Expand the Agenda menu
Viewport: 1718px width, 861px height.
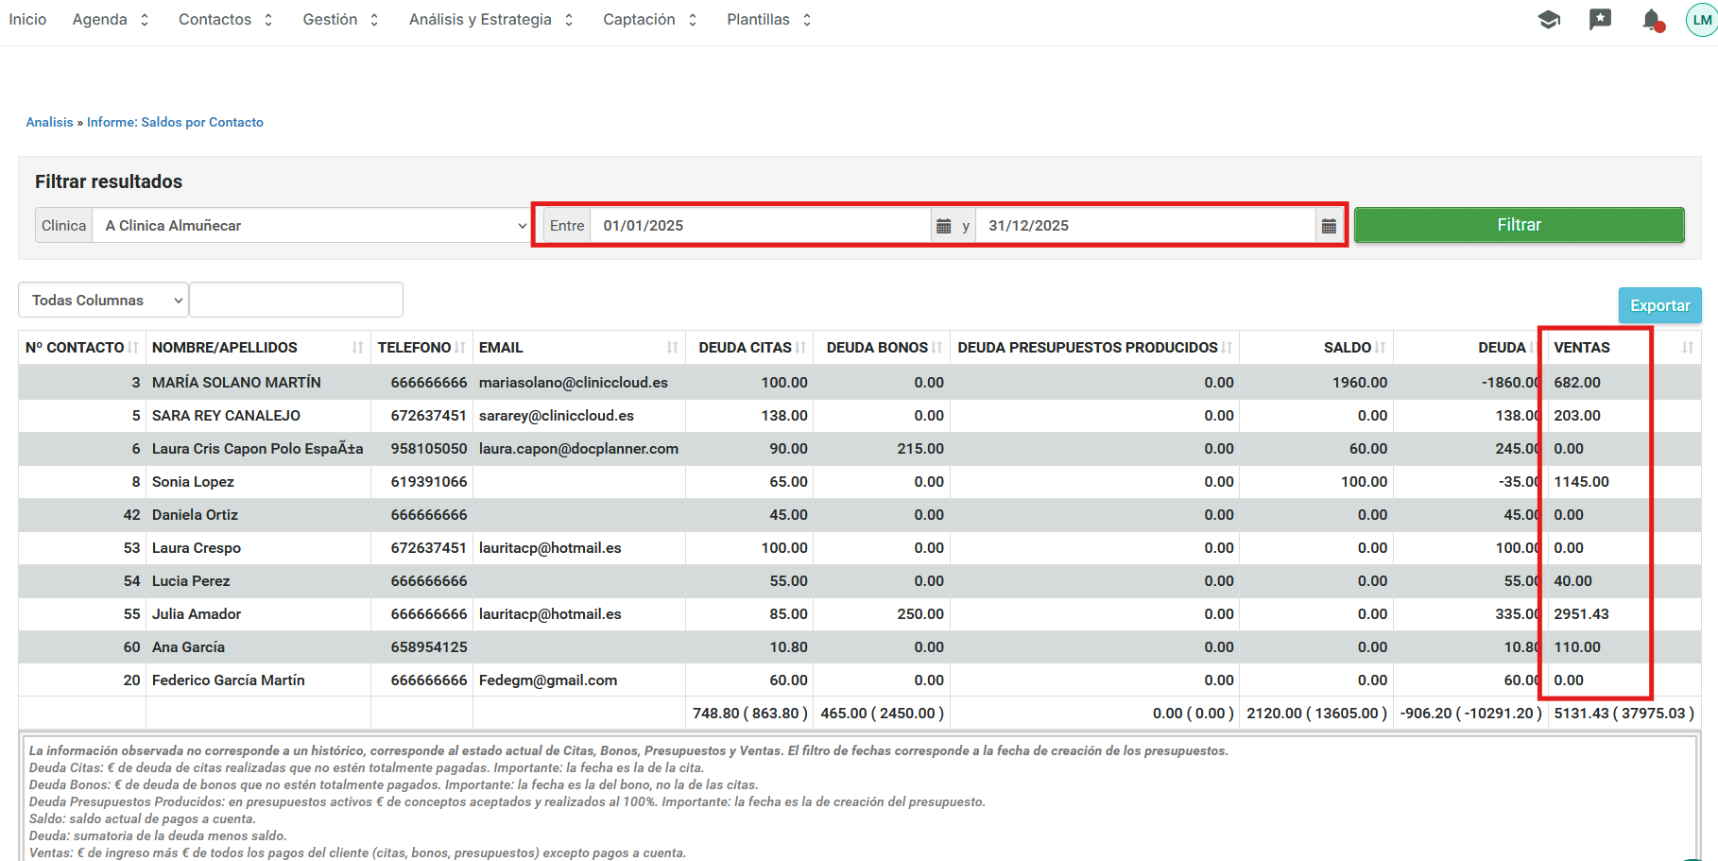tap(111, 20)
